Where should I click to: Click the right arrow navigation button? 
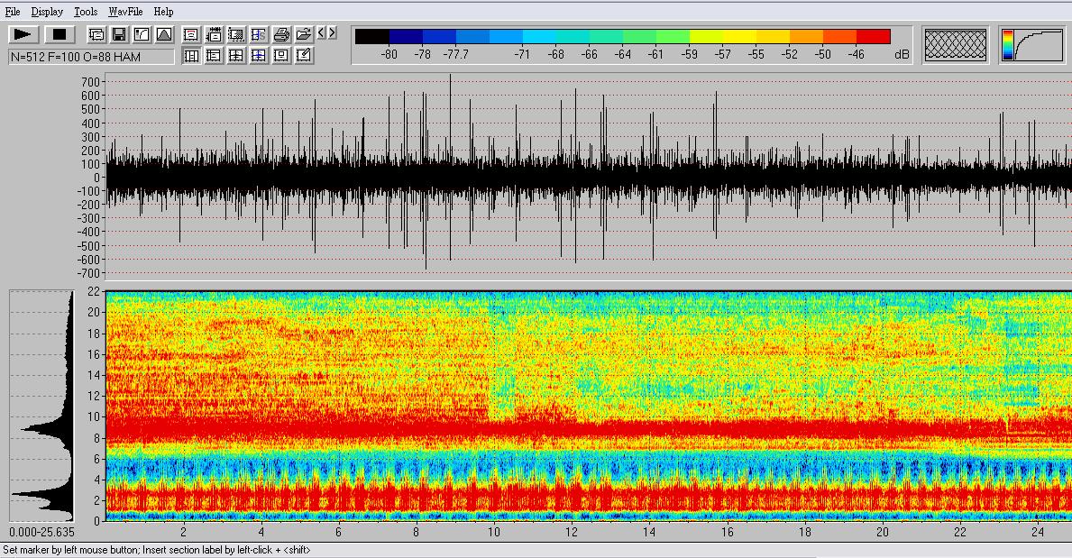332,33
